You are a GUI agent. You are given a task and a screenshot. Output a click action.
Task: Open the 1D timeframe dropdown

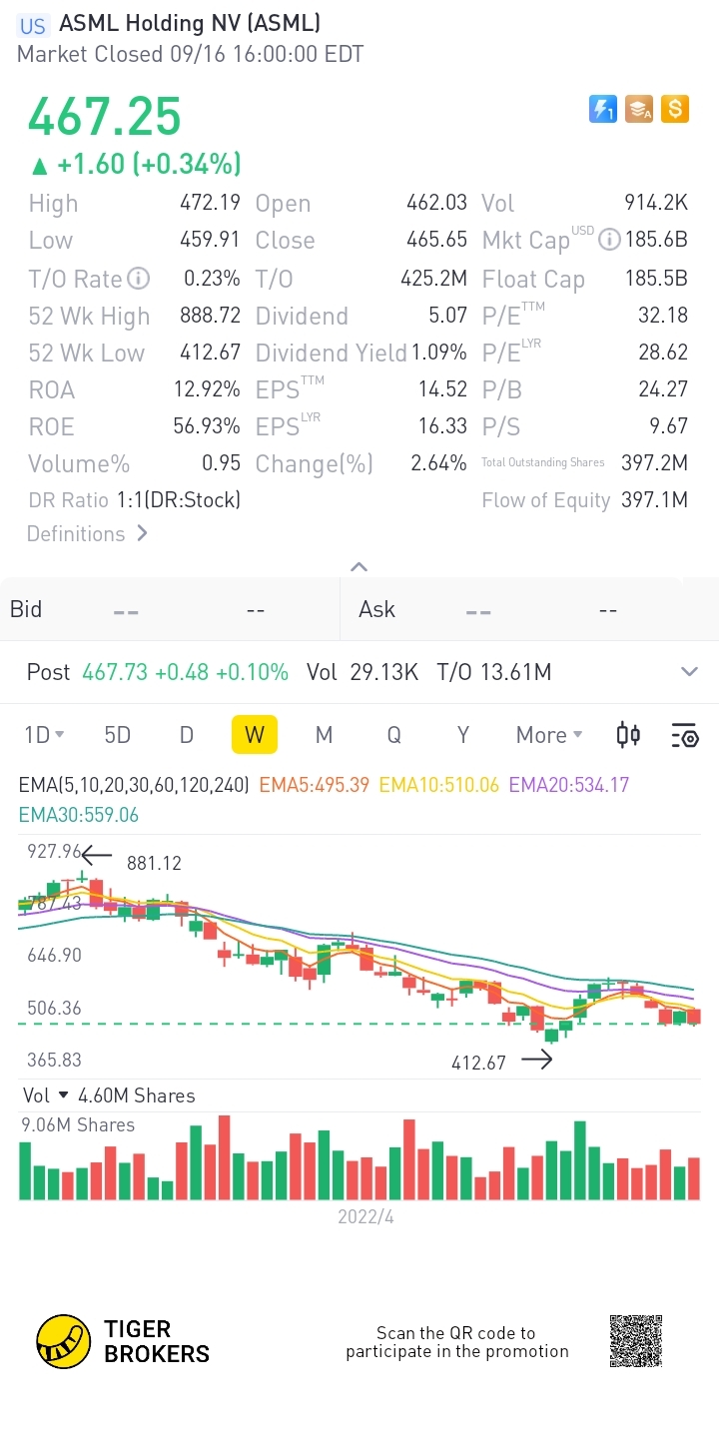(44, 735)
